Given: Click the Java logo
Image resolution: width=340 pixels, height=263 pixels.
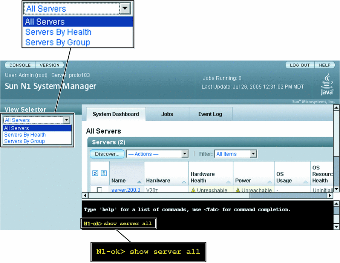Looking at the screenshot, I should point(327,85).
